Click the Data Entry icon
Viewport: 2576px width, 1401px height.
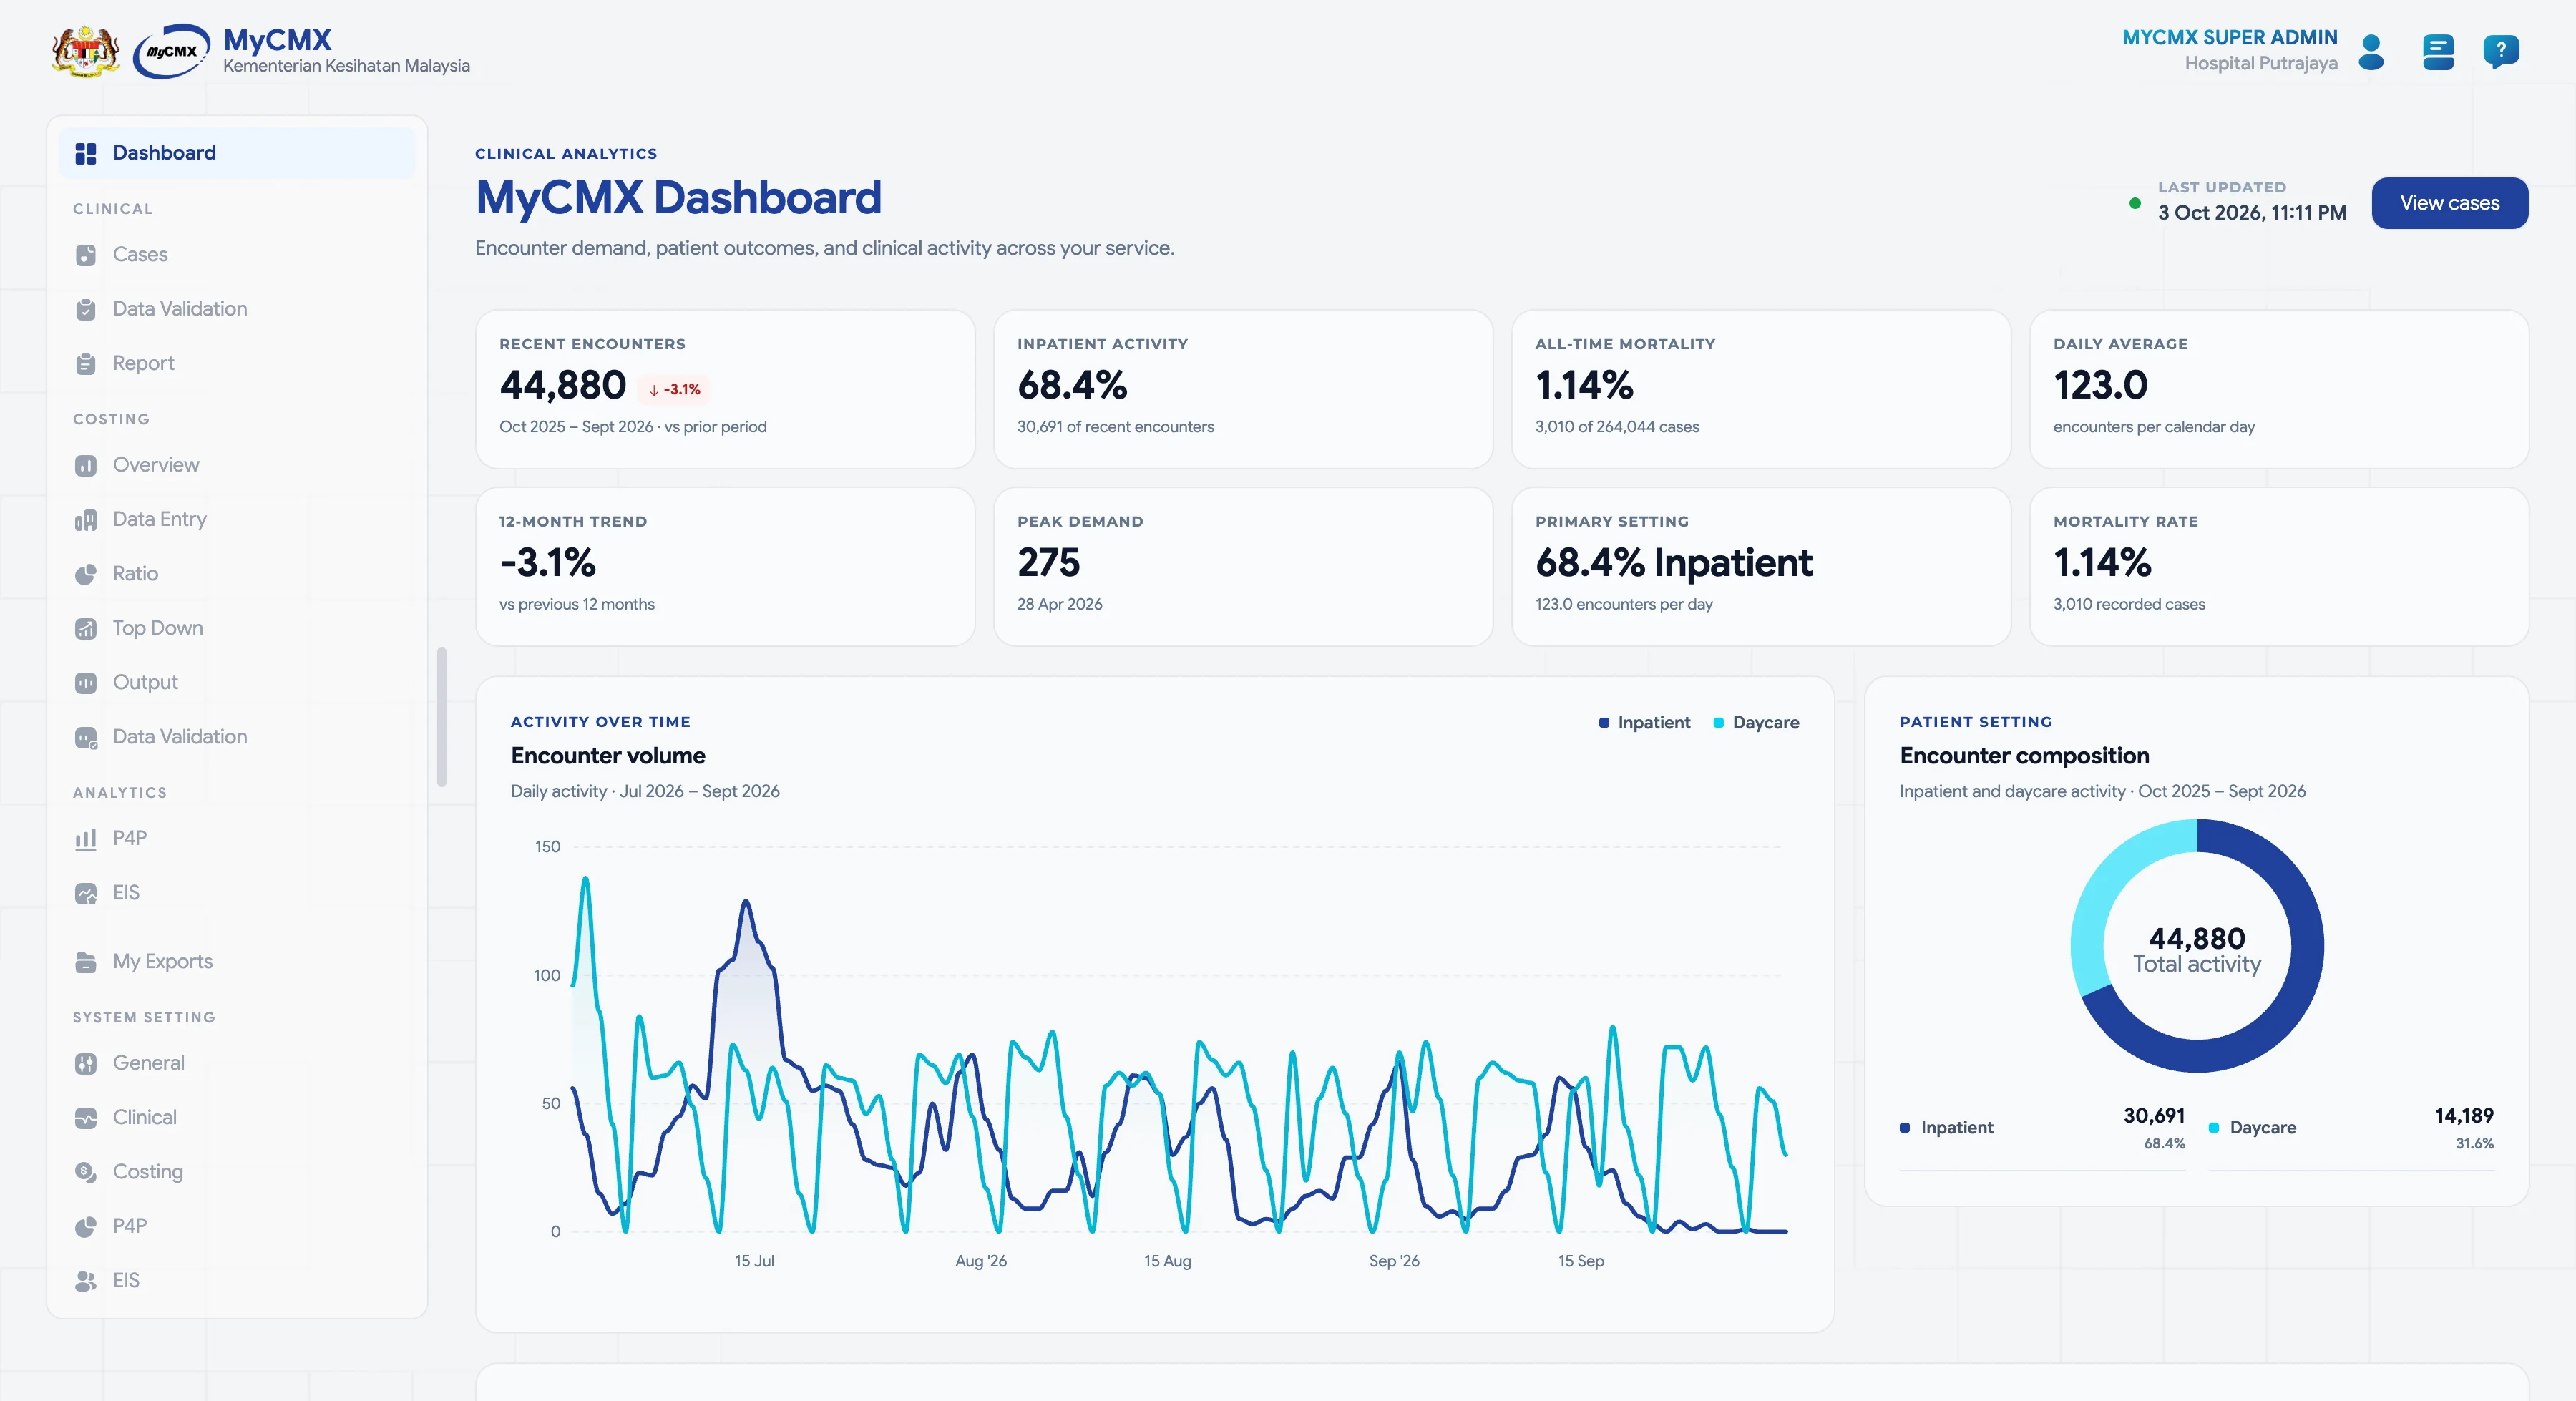[86, 520]
